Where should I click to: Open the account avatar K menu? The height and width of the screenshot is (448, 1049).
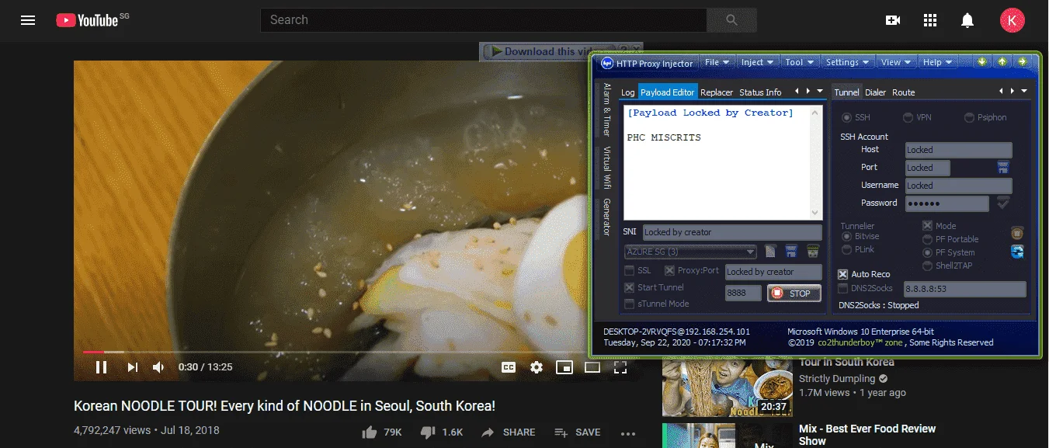click(1013, 20)
